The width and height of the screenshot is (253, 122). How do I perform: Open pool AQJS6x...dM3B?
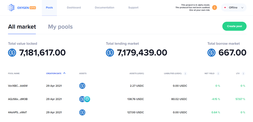(x=18, y=99)
